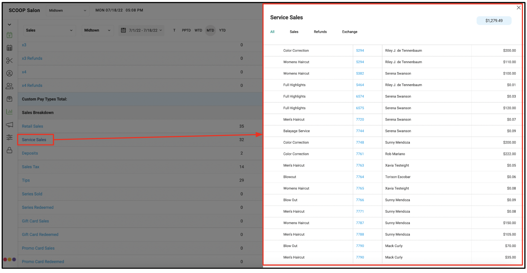Click the date range calendar icon
Image resolution: width=527 pixels, height=273 pixels.
point(123,30)
